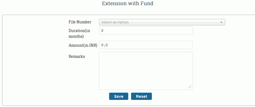This screenshot has height=107, width=255.
Task: Focus the Amount(in INR) input field
Action: click(x=146, y=45)
